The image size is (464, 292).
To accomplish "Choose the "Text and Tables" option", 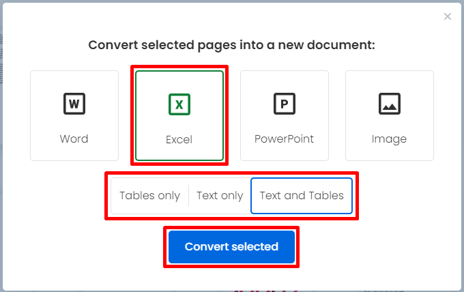I will pyautogui.click(x=302, y=196).
